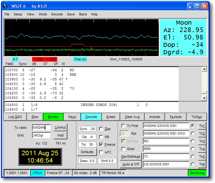
Task: Enable the Zap checkbox
Action: 101,129
